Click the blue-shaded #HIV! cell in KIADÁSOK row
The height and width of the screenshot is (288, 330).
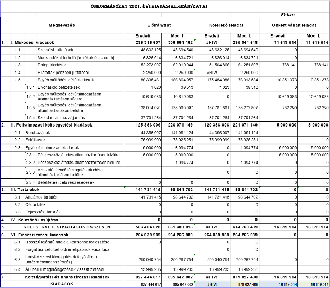(212, 284)
